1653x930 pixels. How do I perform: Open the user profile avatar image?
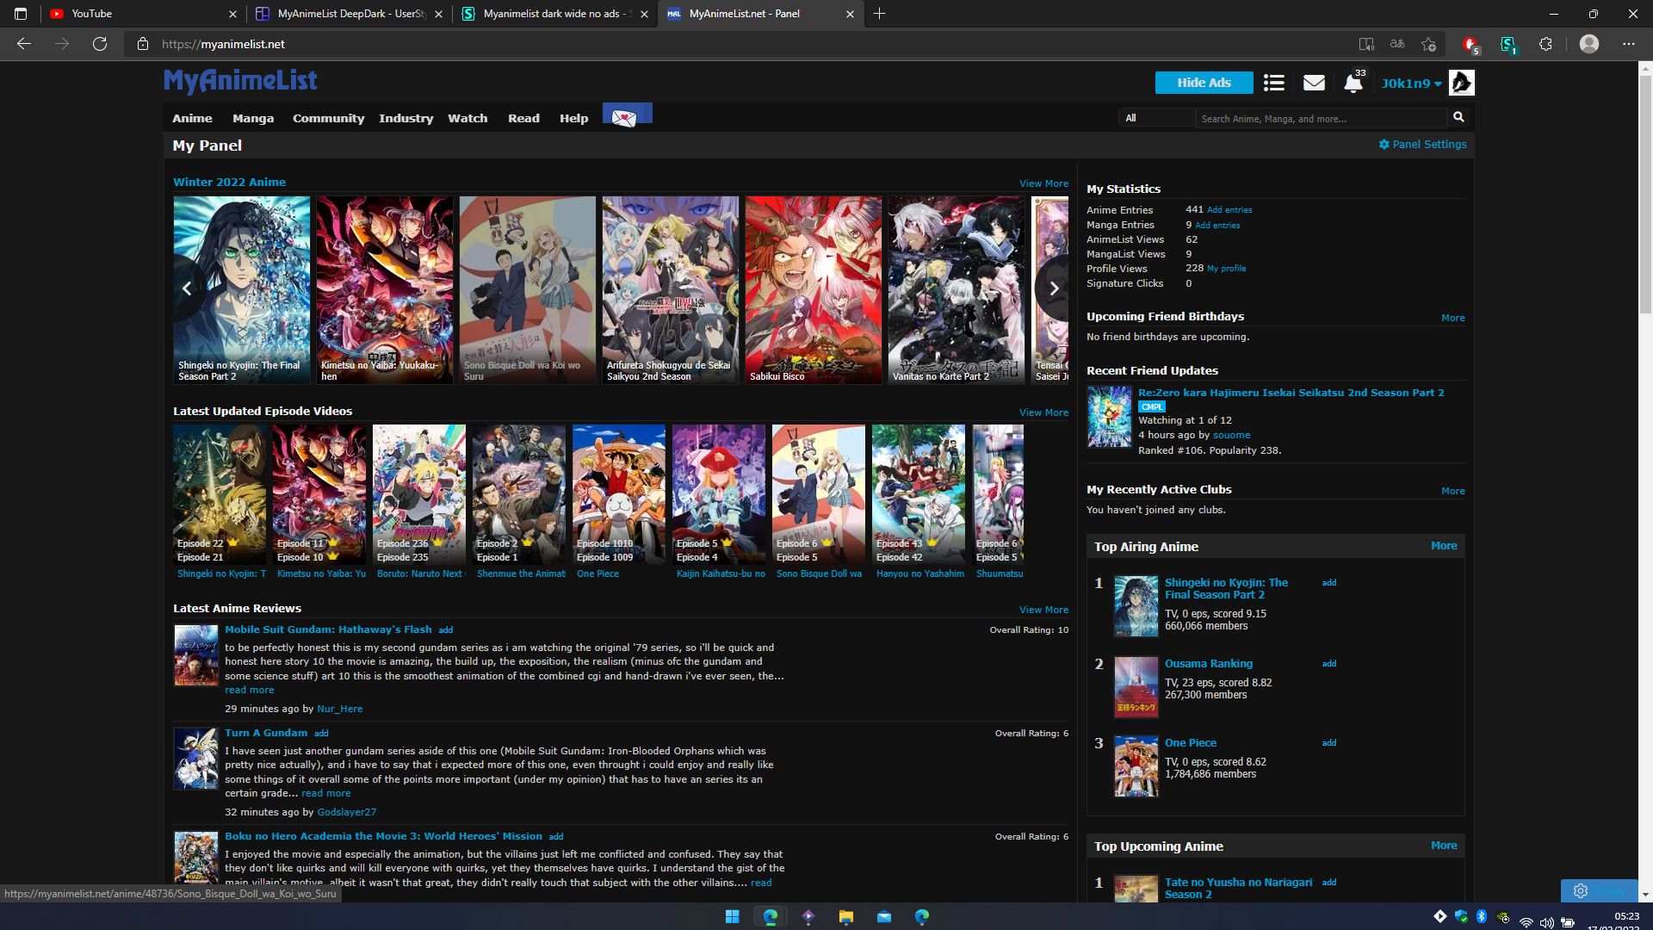tap(1461, 83)
